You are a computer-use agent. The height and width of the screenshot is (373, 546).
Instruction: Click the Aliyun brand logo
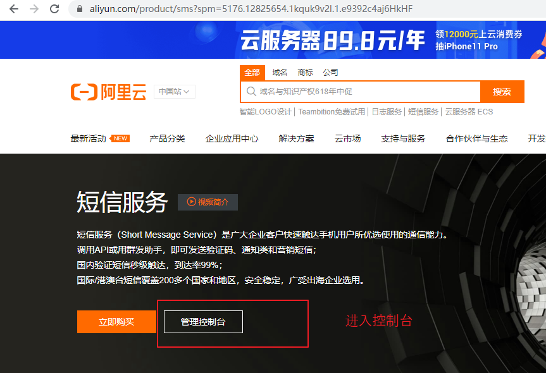pos(106,92)
